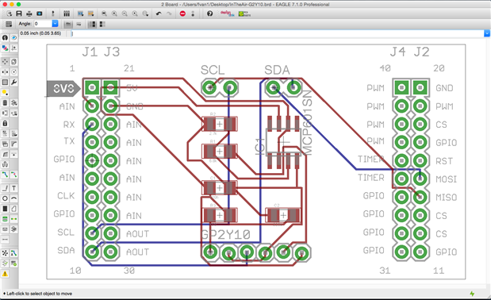Select the Delete trash tool
This screenshot has width=491, height=300.
tap(5, 102)
